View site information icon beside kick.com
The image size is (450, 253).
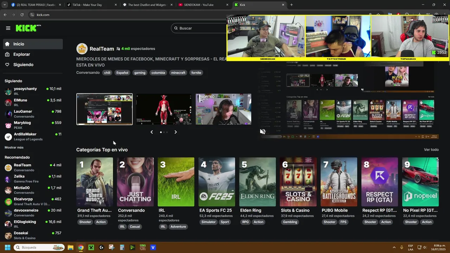tap(32, 15)
